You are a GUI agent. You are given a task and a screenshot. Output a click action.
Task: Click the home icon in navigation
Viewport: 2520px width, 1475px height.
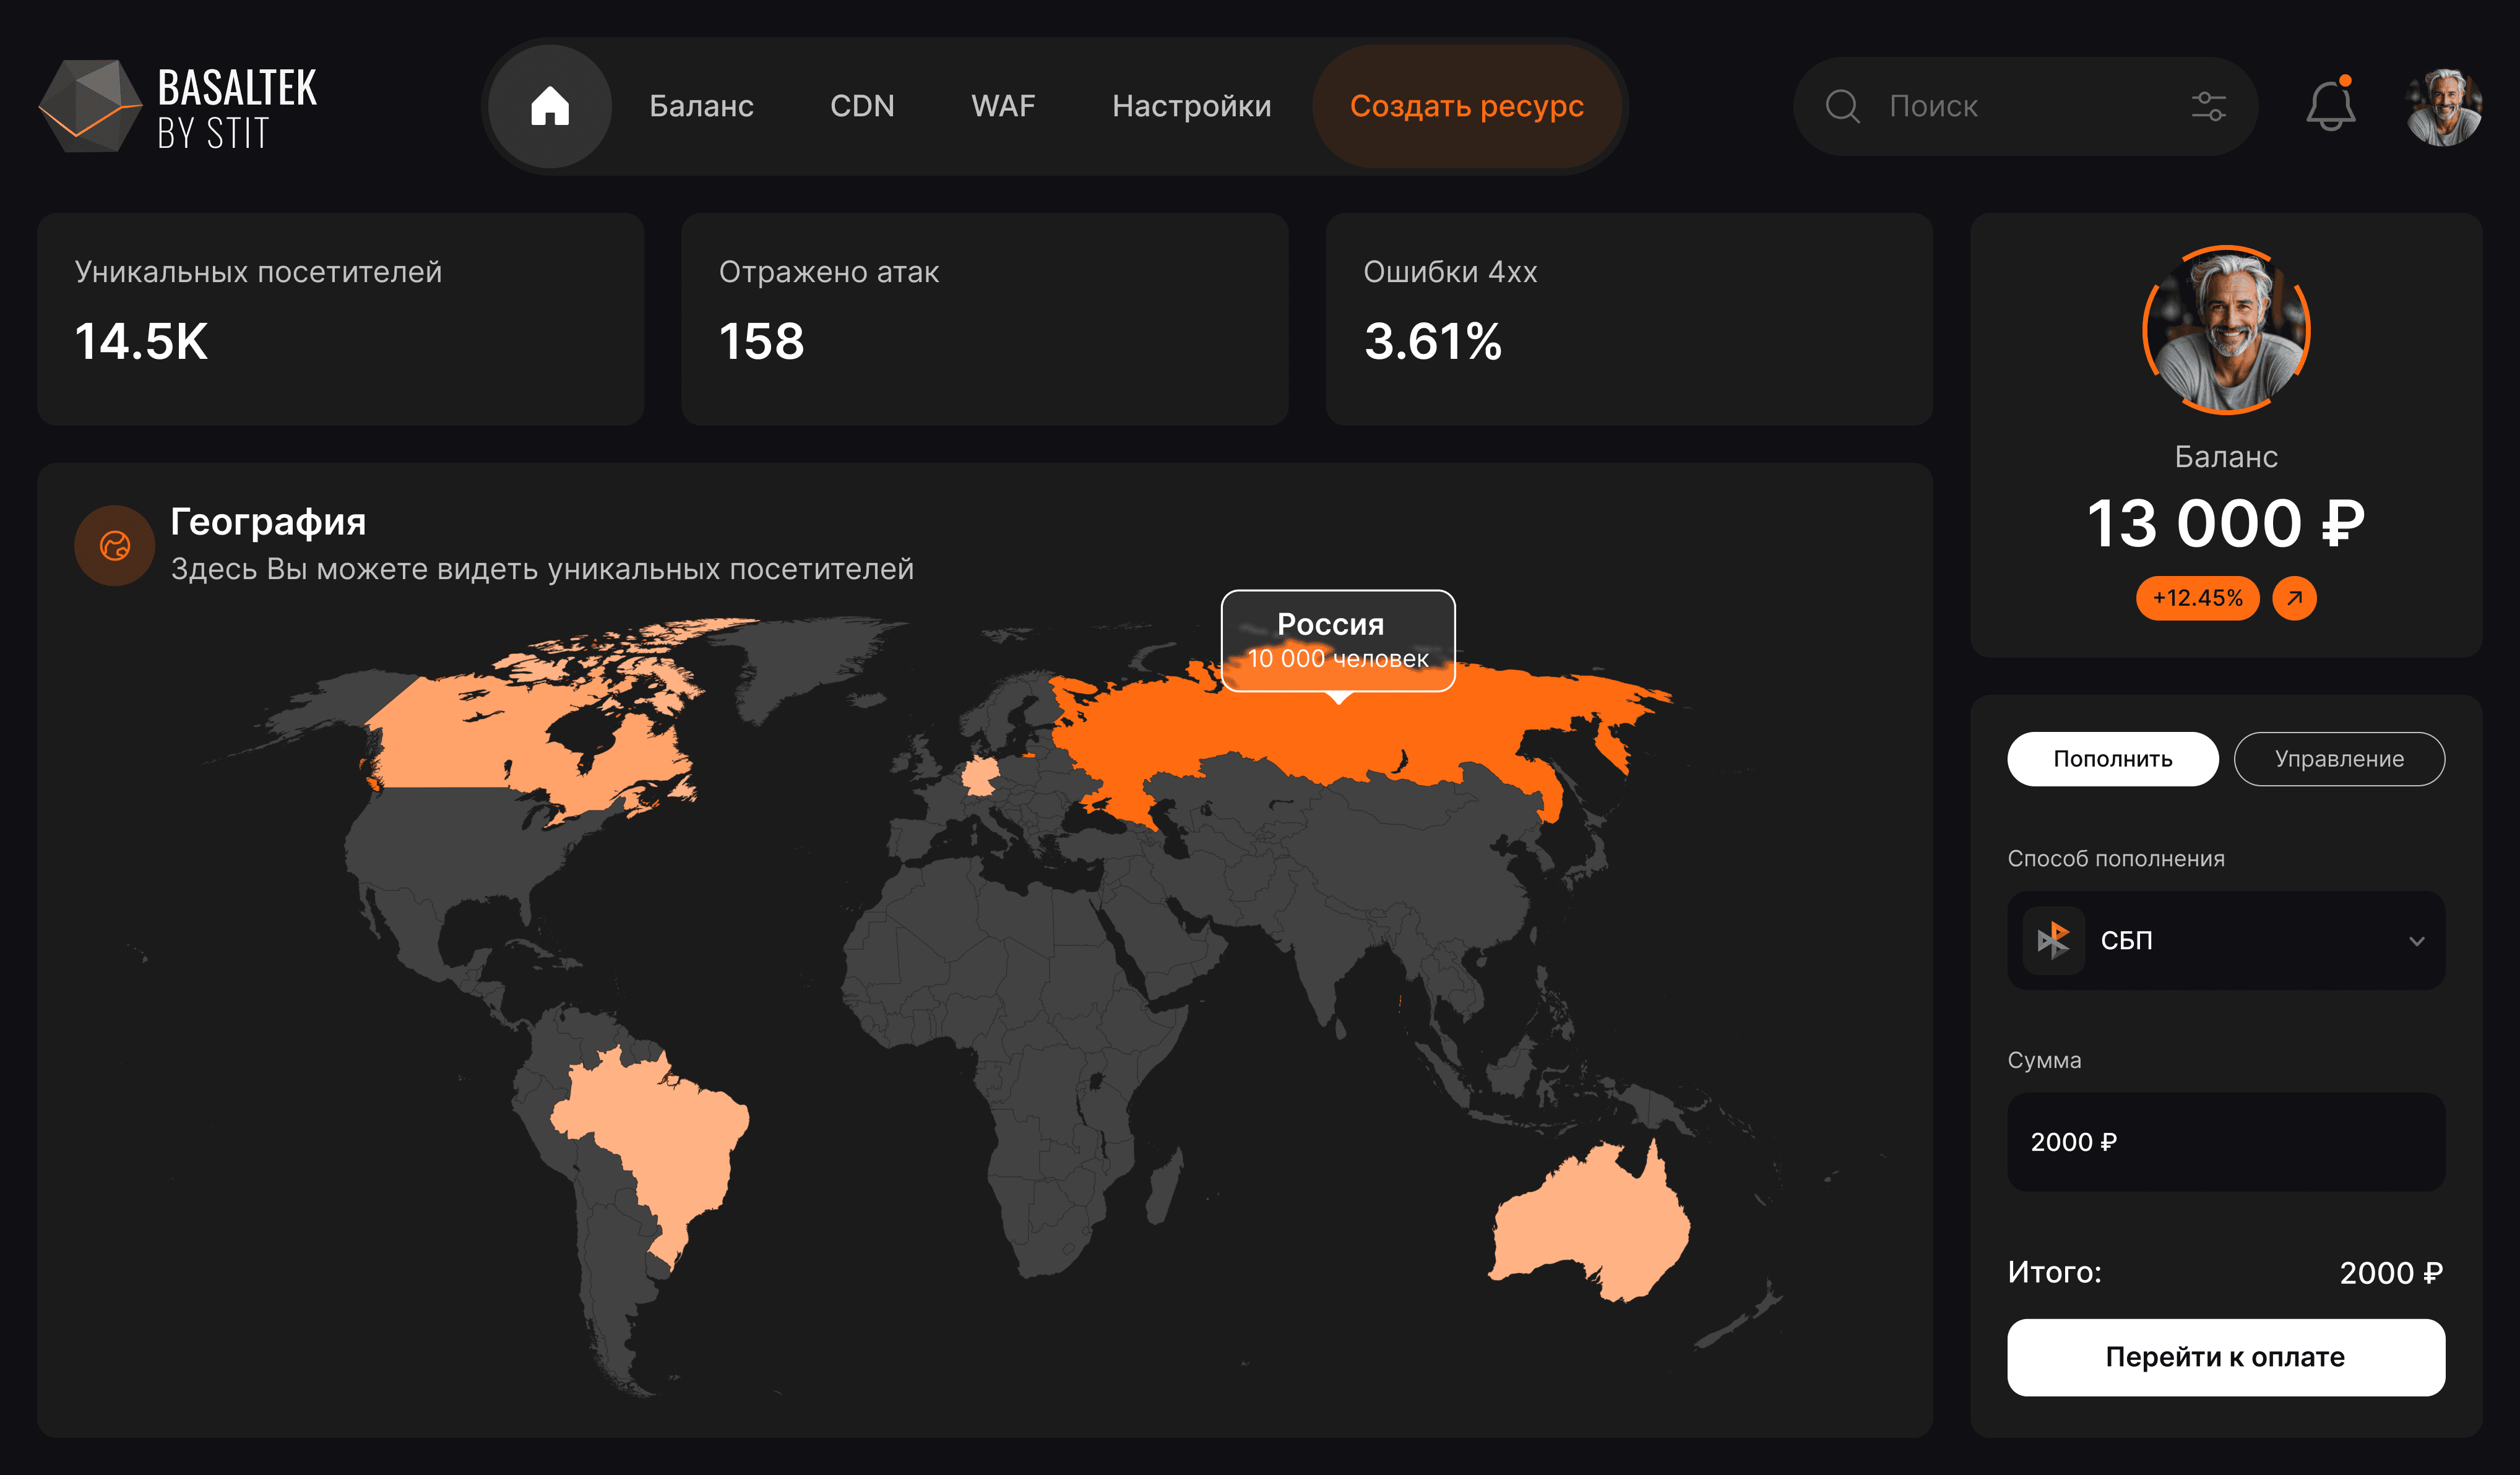(549, 106)
